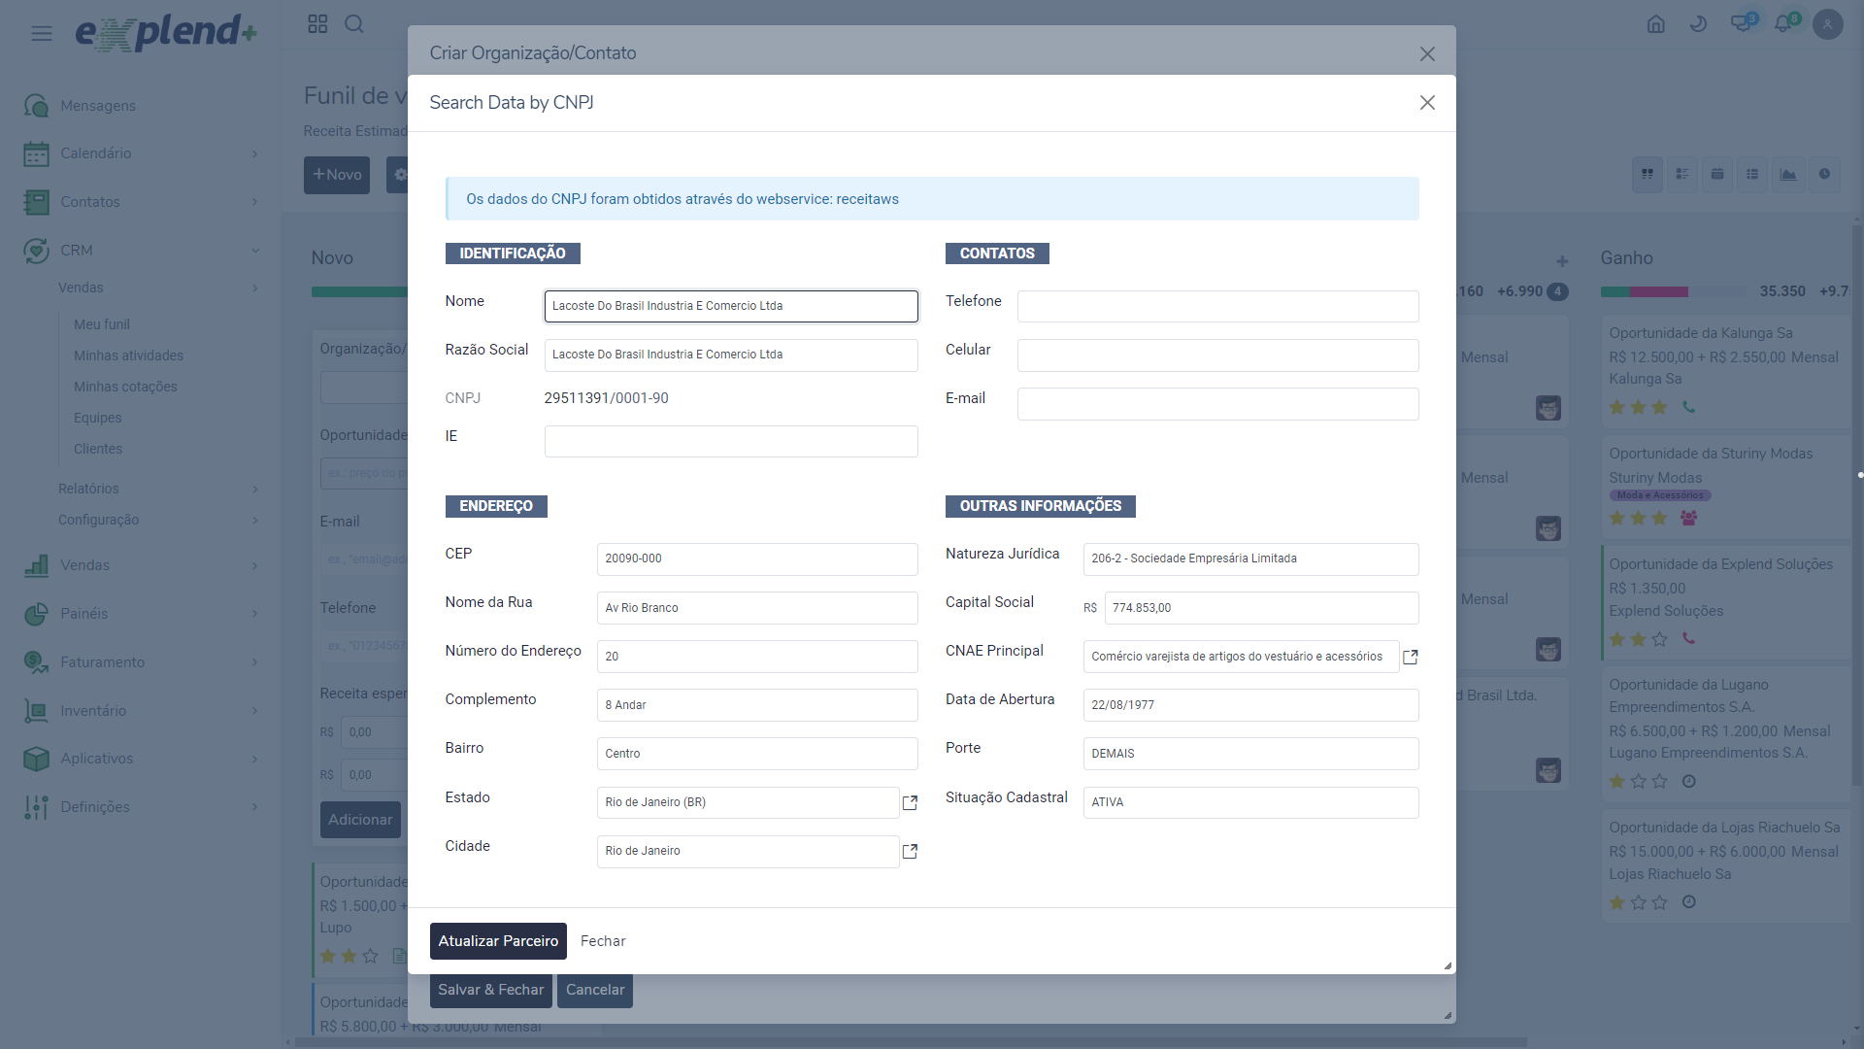Image resolution: width=1864 pixels, height=1049 pixels.
Task: Open external link icon beside CNAE Principal
Action: click(1411, 658)
